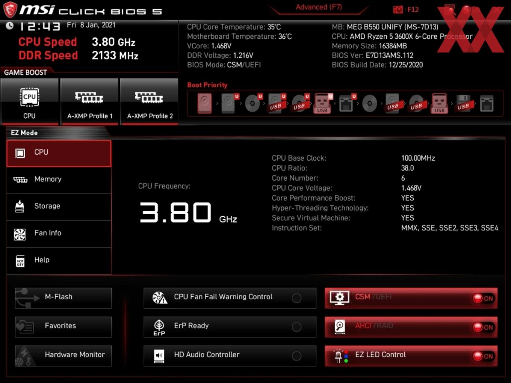Enable the ErP Ready radio circle
511x383 pixels.
pyautogui.click(x=296, y=327)
